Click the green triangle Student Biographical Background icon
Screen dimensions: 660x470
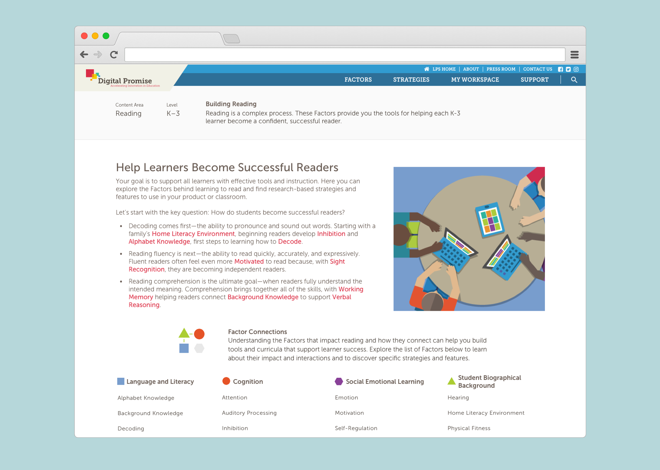point(452,381)
